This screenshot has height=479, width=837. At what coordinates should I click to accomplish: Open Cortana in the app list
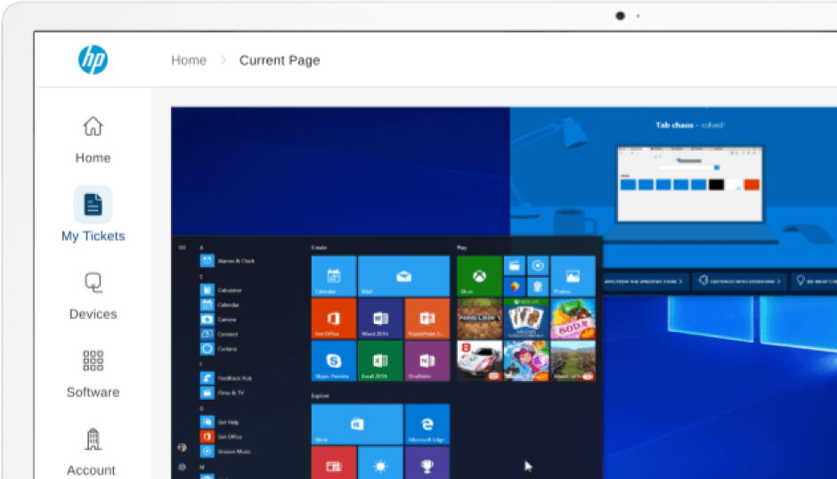(x=219, y=349)
